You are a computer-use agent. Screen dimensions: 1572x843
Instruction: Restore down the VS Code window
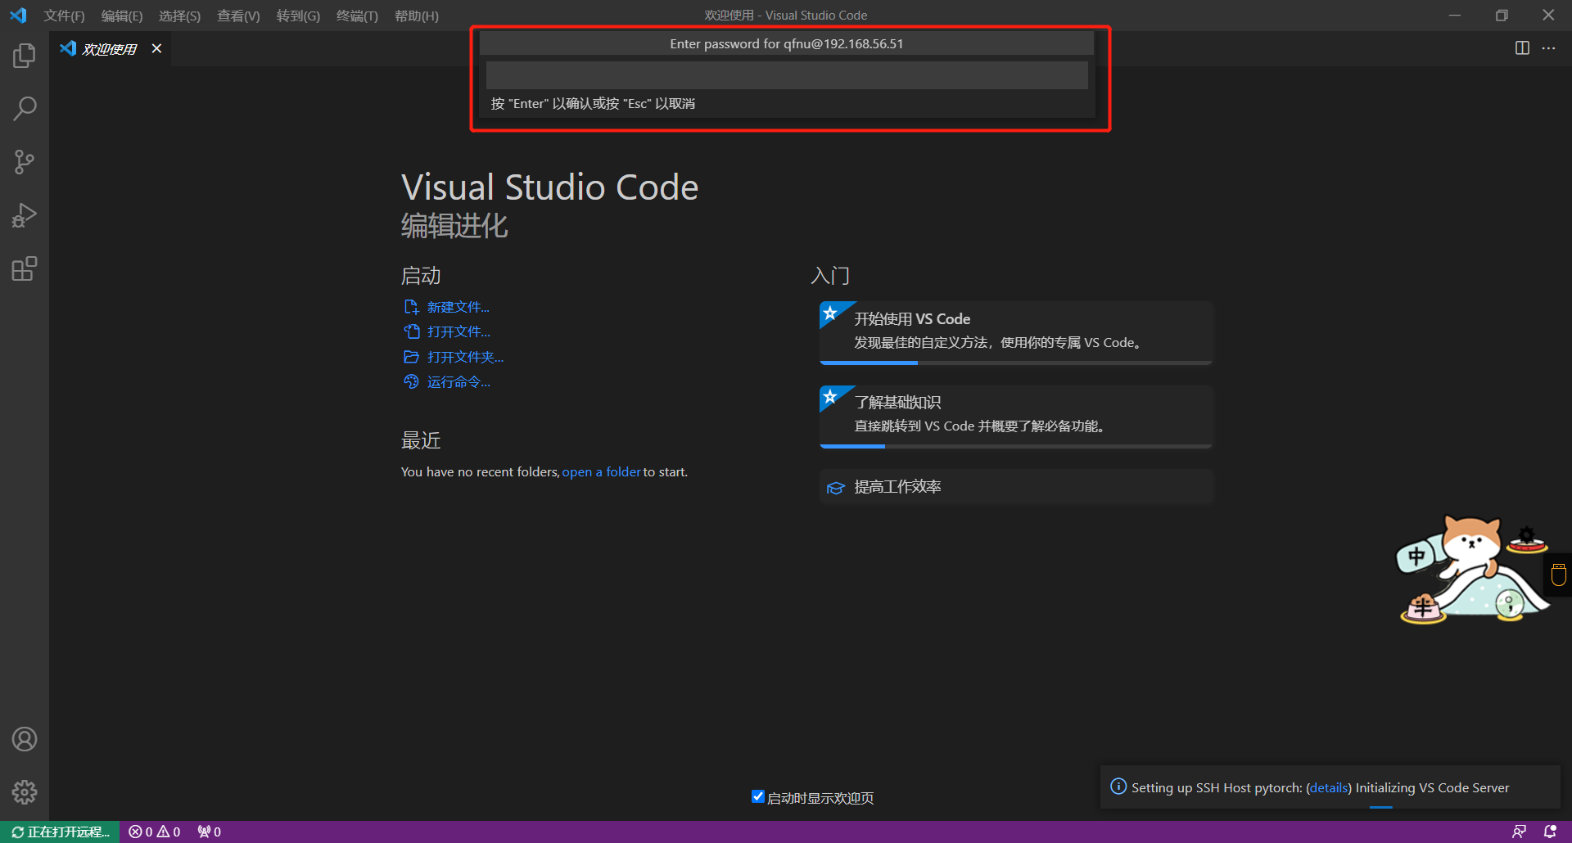pos(1502,15)
